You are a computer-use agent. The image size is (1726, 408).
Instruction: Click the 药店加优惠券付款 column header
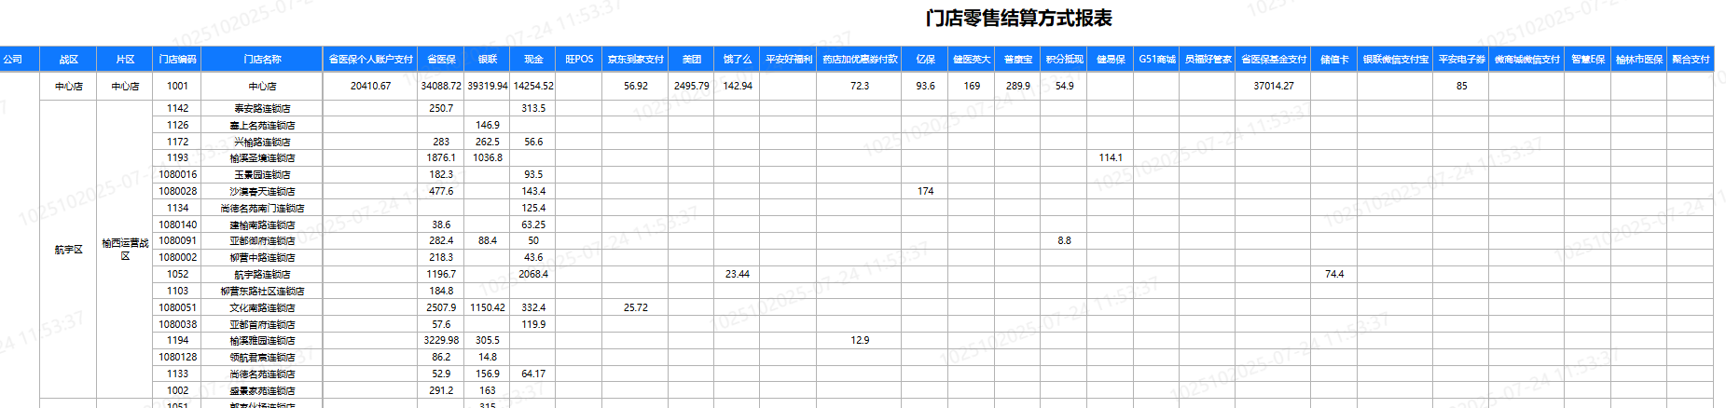coord(860,59)
